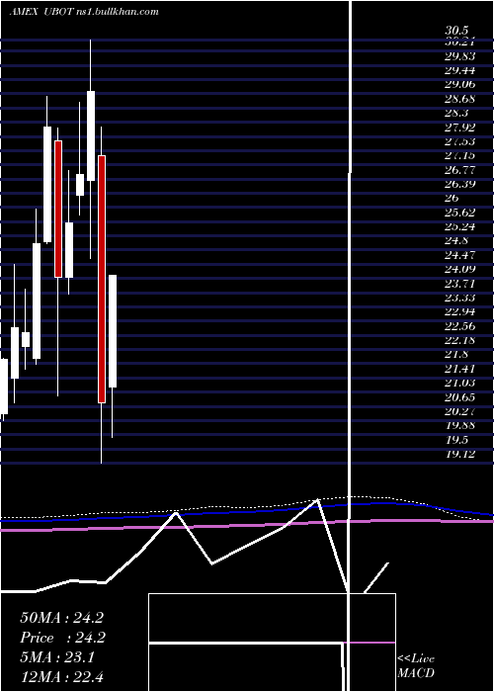This screenshot has width=494, height=692.
Task: Click the 5MA : 23.1 readout
Action: tap(57, 657)
